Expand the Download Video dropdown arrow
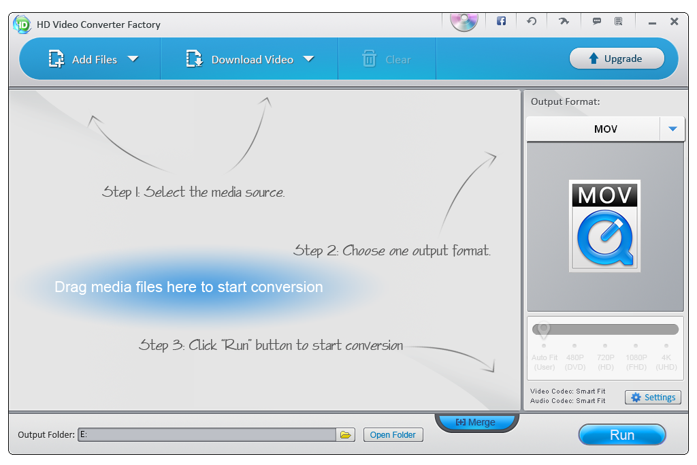The width and height of the screenshot is (697, 465). [308, 59]
